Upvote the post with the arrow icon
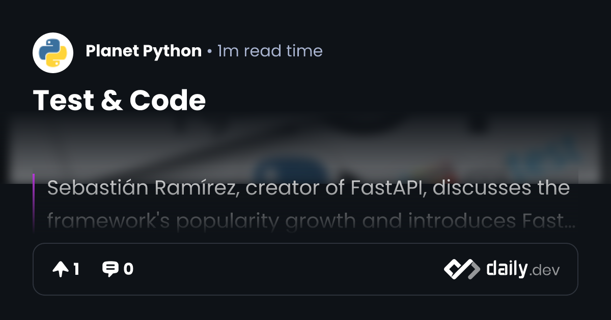This screenshot has height=320, width=611. pos(61,269)
